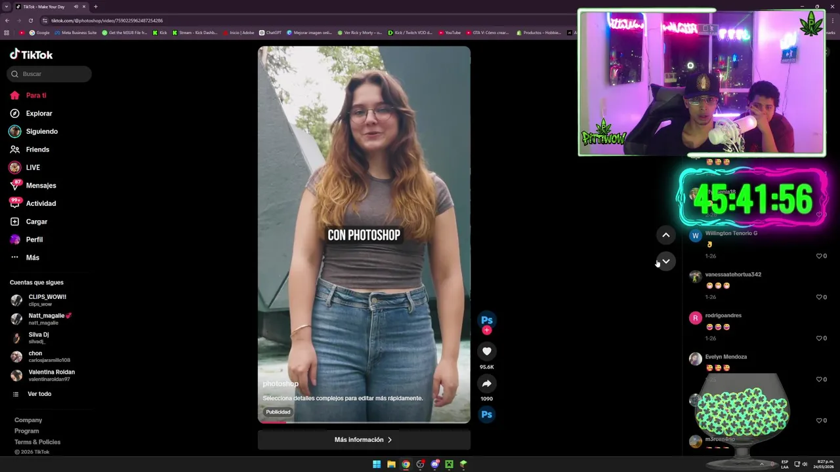Mute the TikTok tab audio icon
The image size is (840, 472).
[x=76, y=7]
